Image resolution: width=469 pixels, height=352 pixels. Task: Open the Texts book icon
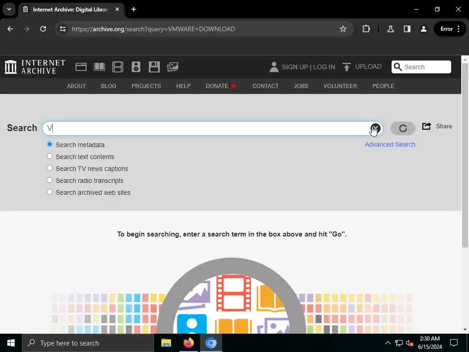click(99, 67)
